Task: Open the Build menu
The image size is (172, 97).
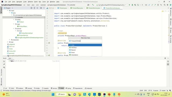Action: [36, 2]
